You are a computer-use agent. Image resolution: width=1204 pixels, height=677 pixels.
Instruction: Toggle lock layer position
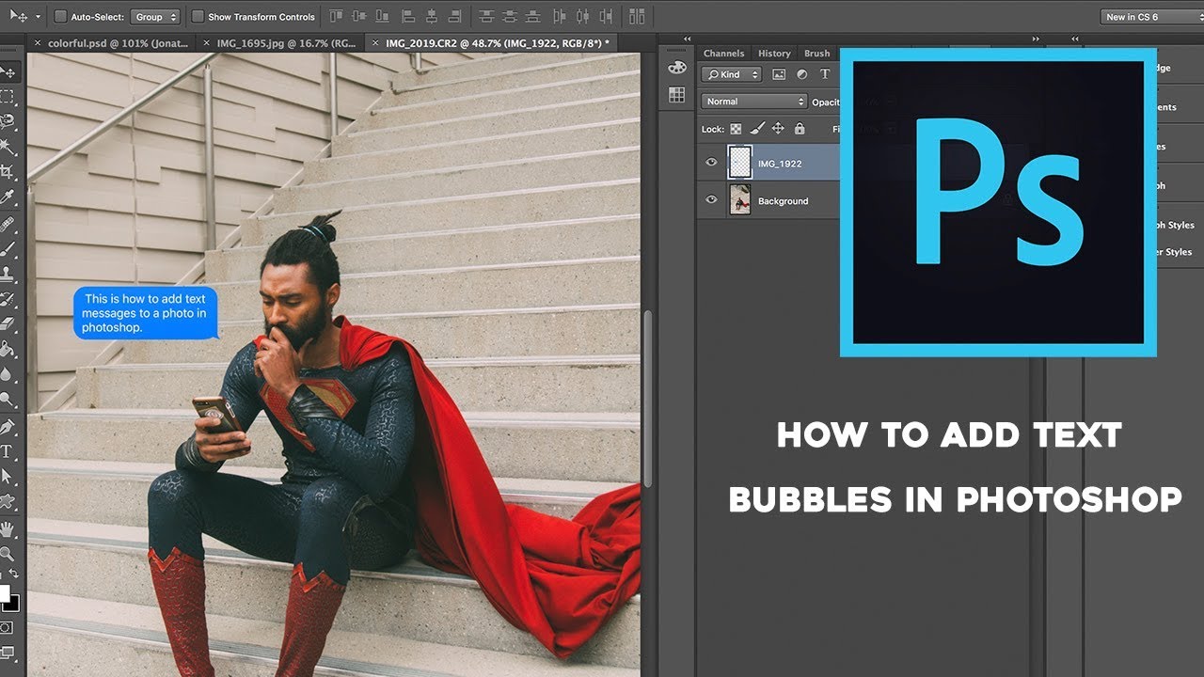pos(778,129)
